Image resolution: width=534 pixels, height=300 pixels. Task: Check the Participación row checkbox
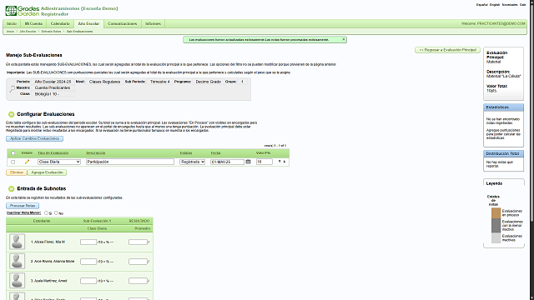[x=13, y=162]
